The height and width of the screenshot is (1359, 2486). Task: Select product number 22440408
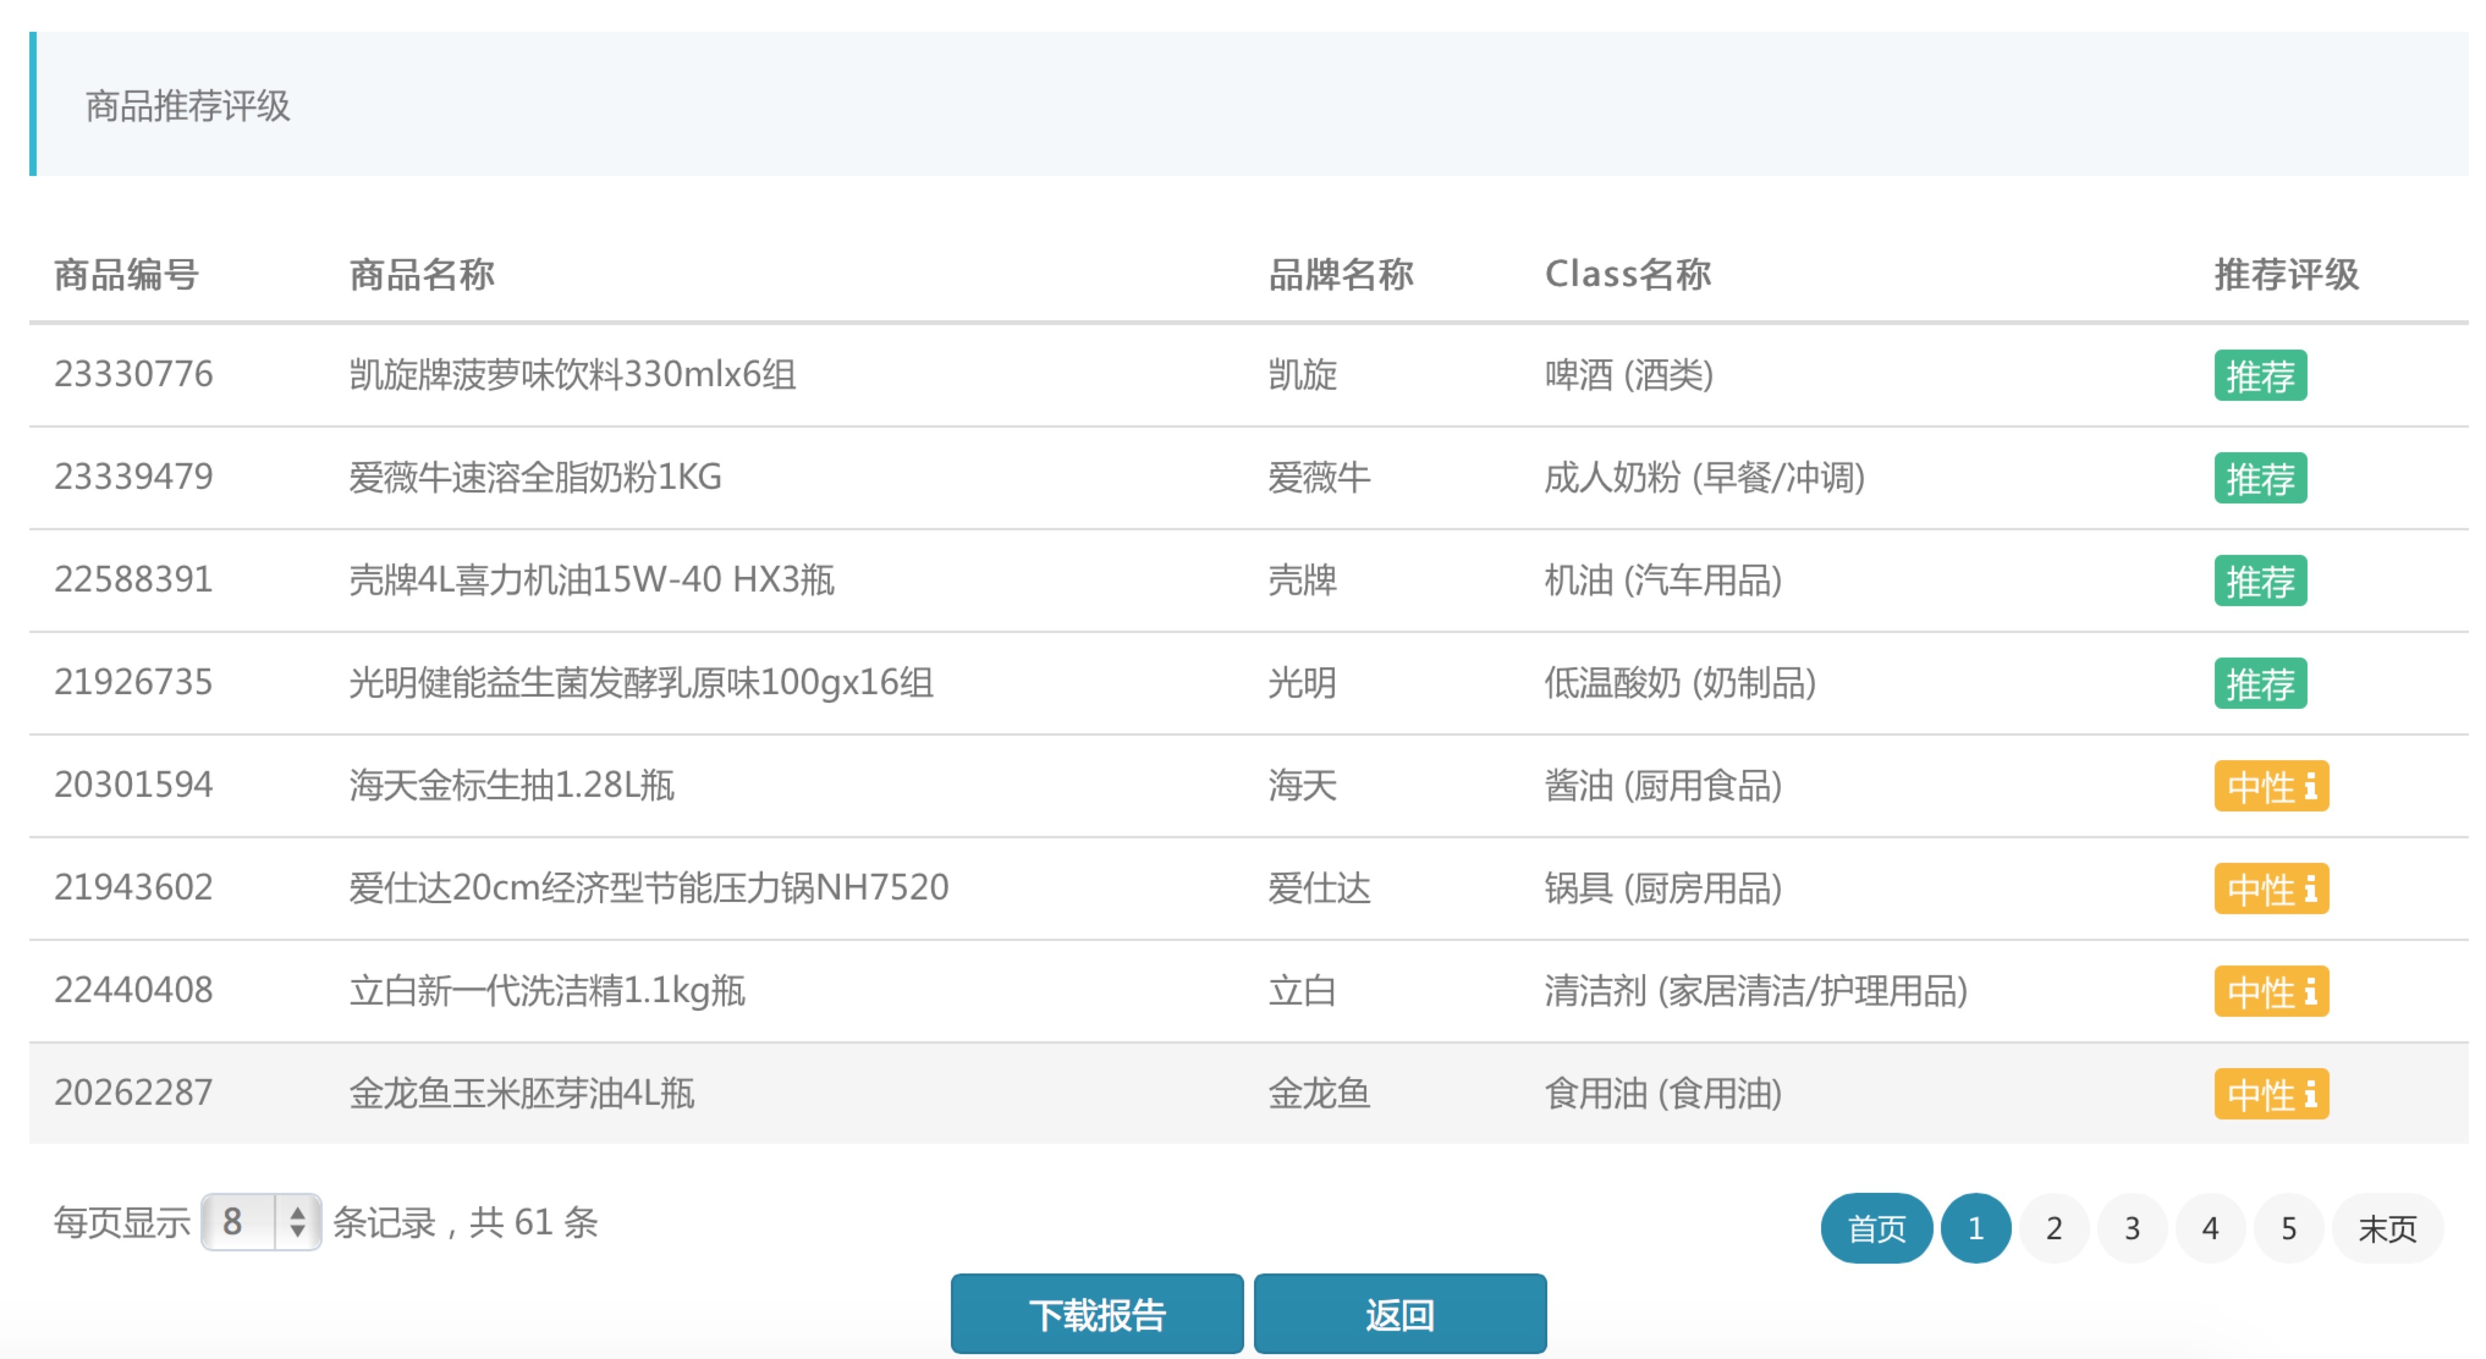point(133,991)
